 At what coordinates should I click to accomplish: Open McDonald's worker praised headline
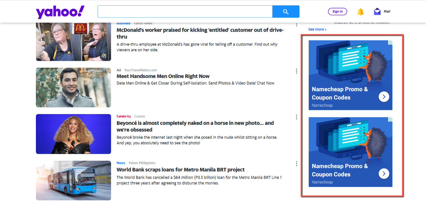pos(200,33)
